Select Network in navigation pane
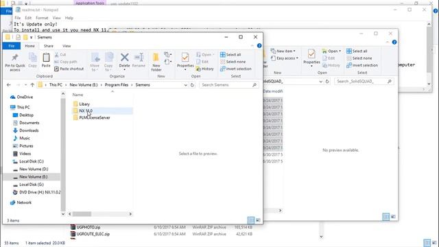The width and height of the screenshot is (439, 247). (x=21, y=202)
